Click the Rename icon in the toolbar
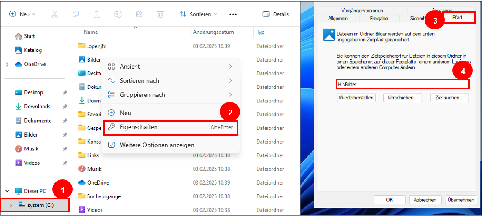This screenshot has height=217, width=482. point(118,14)
